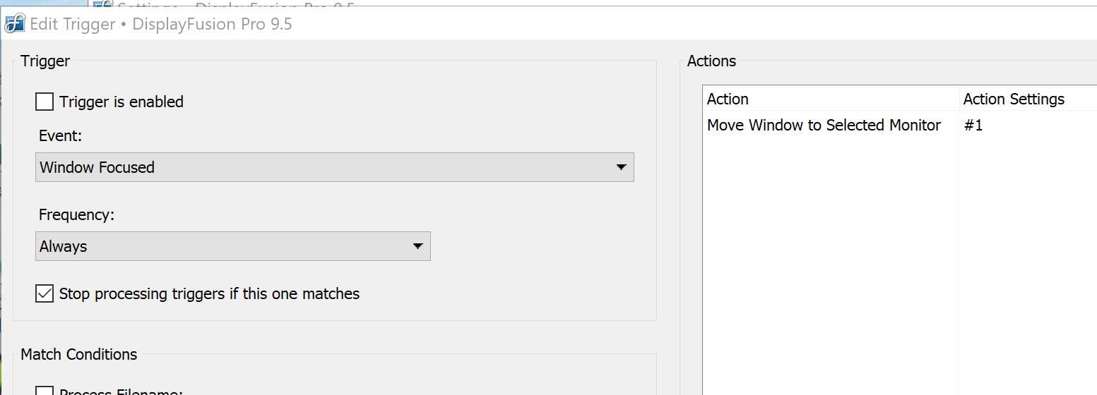Click the partially hidden Settings window icon behind

pyautogui.click(x=103, y=4)
